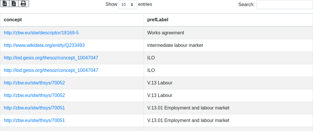This screenshot has width=313, height=131.
Task: Export table as CSV file
Action: click(5, 3)
